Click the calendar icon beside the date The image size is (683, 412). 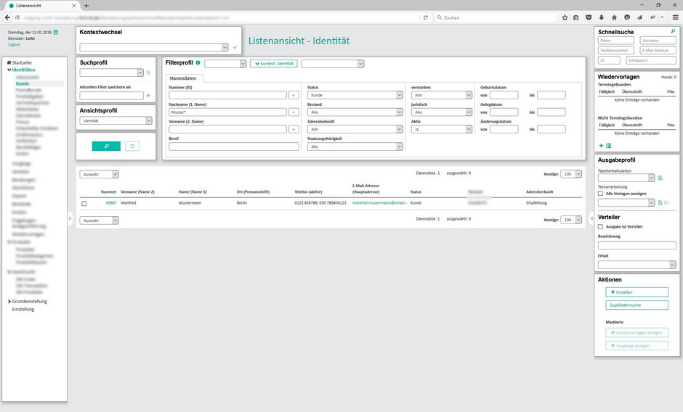click(x=57, y=33)
